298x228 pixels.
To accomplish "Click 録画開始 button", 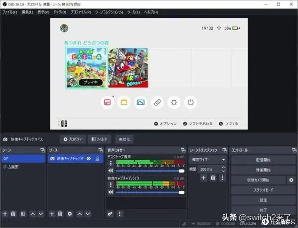I will pyautogui.click(x=263, y=170).
